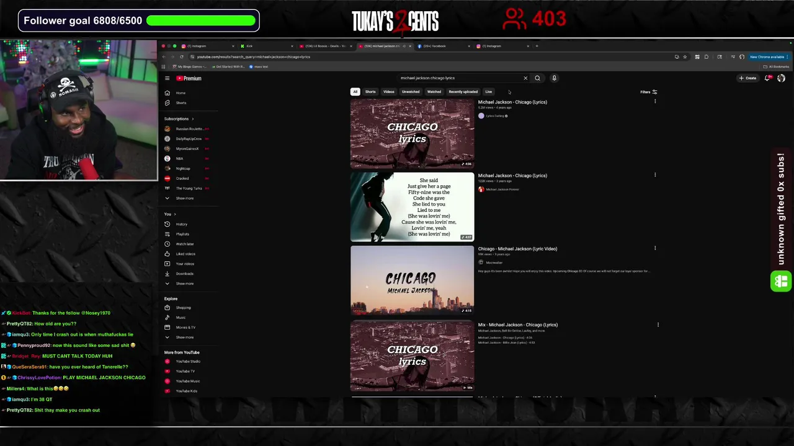Open the You section header

tap(170, 214)
